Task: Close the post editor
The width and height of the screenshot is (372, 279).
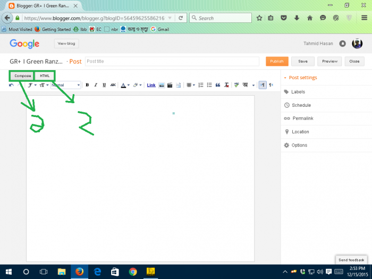Action: pyautogui.click(x=354, y=61)
